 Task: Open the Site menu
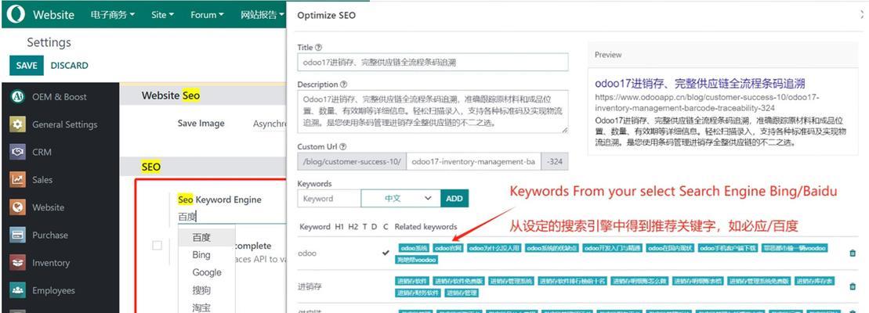click(162, 15)
